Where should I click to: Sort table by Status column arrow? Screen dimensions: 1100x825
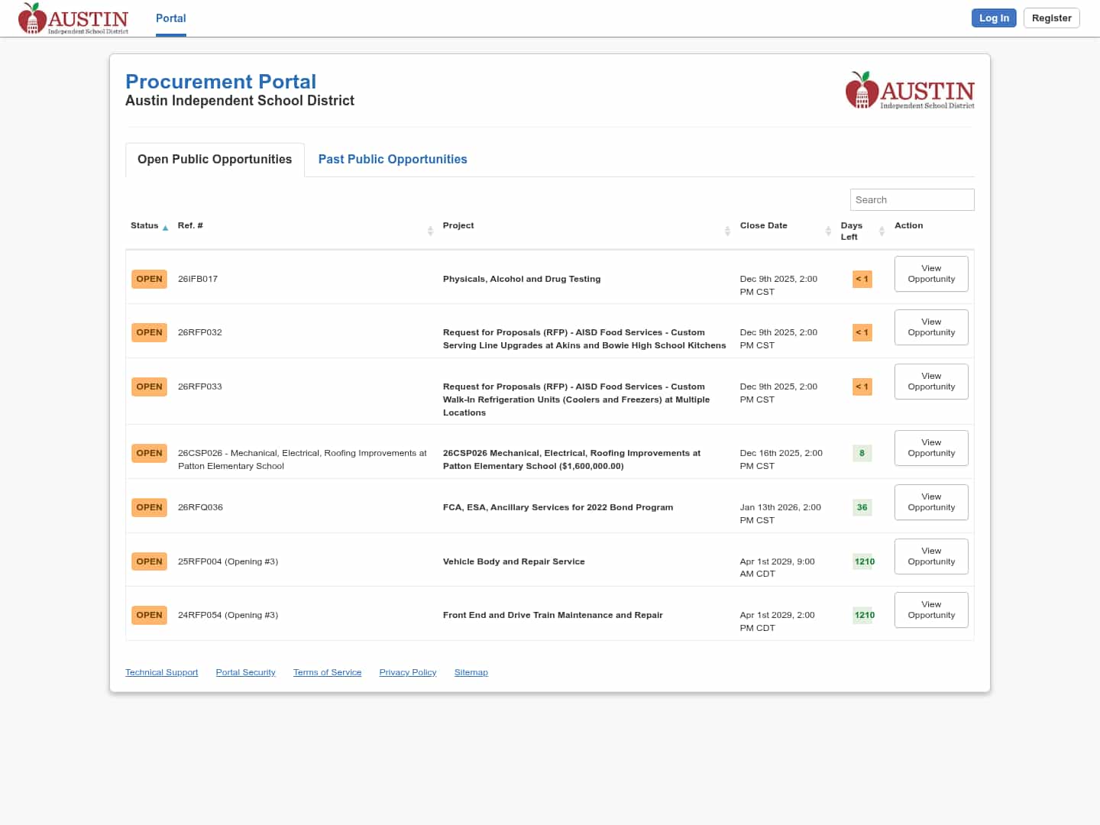click(165, 228)
